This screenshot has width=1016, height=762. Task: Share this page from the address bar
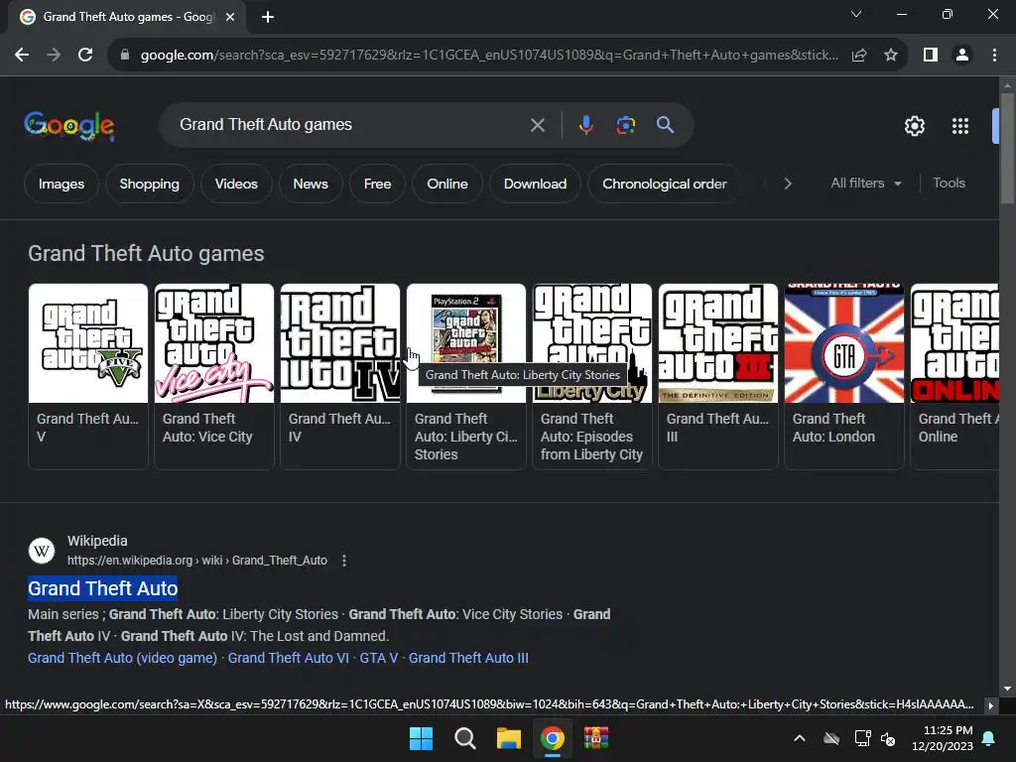coord(859,56)
